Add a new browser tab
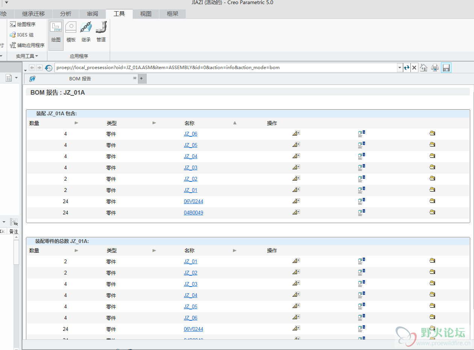The image size is (474, 350). coord(142,78)
